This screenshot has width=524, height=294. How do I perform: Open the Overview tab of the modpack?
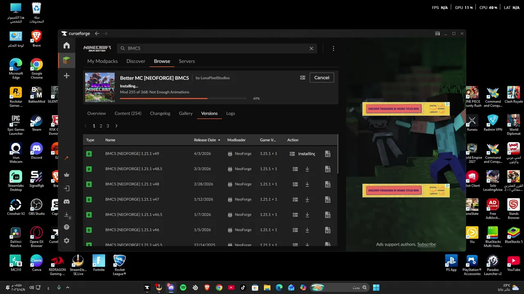[97, 113]
